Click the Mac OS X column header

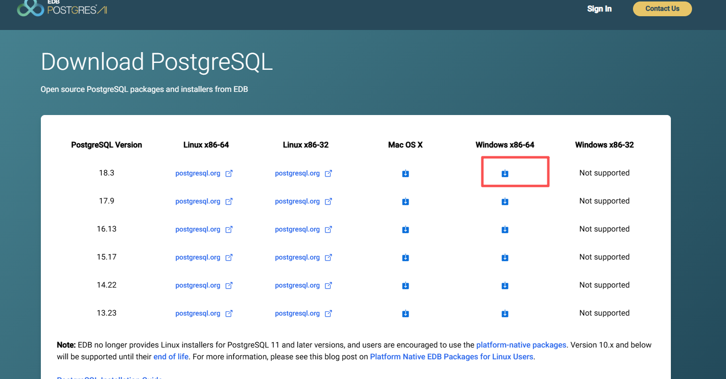(406, 145)
